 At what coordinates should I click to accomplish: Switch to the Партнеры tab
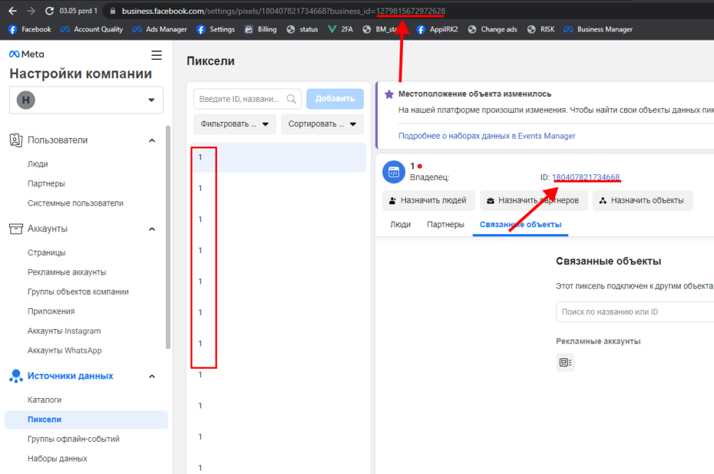click(x=446, y=224)
